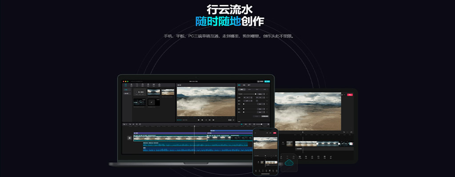Click the playhead marker on laptop timeline
The image size is (455, 177).
click(195, 126)
